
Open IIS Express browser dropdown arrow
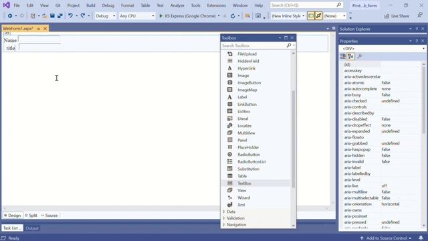pos(219,16)
